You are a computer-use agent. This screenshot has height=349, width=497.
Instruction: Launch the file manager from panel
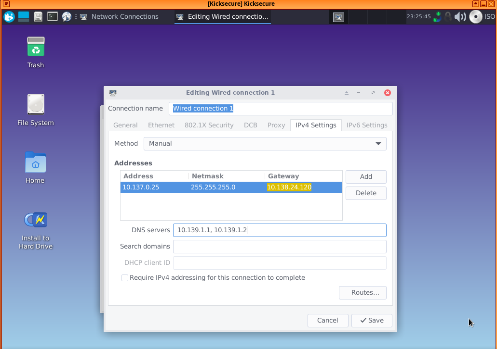pyautogui.click(x=38, y=17)
